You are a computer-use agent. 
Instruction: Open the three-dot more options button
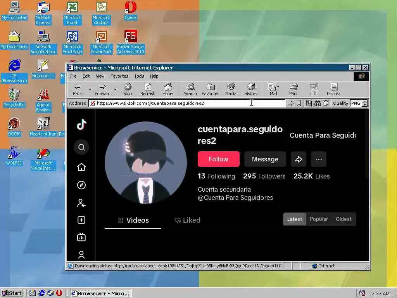(319, 159)
